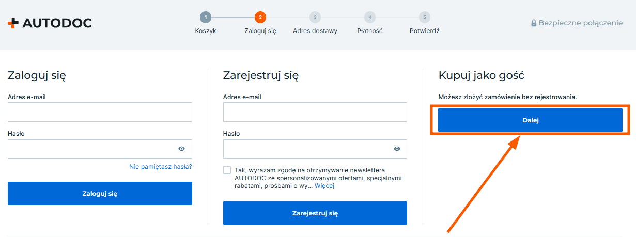Screen dimensions: 636x237
Task: Continue as guest with Dalej button
Action: point(530,120)
